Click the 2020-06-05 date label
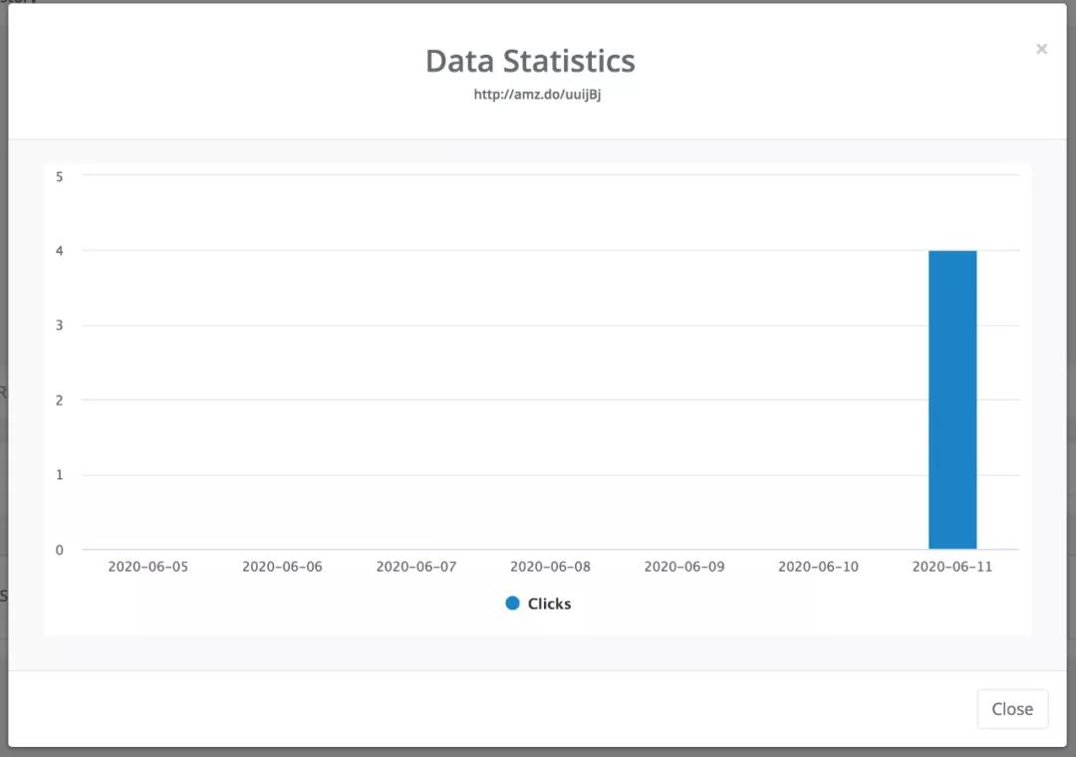 [x=148, y=567]
